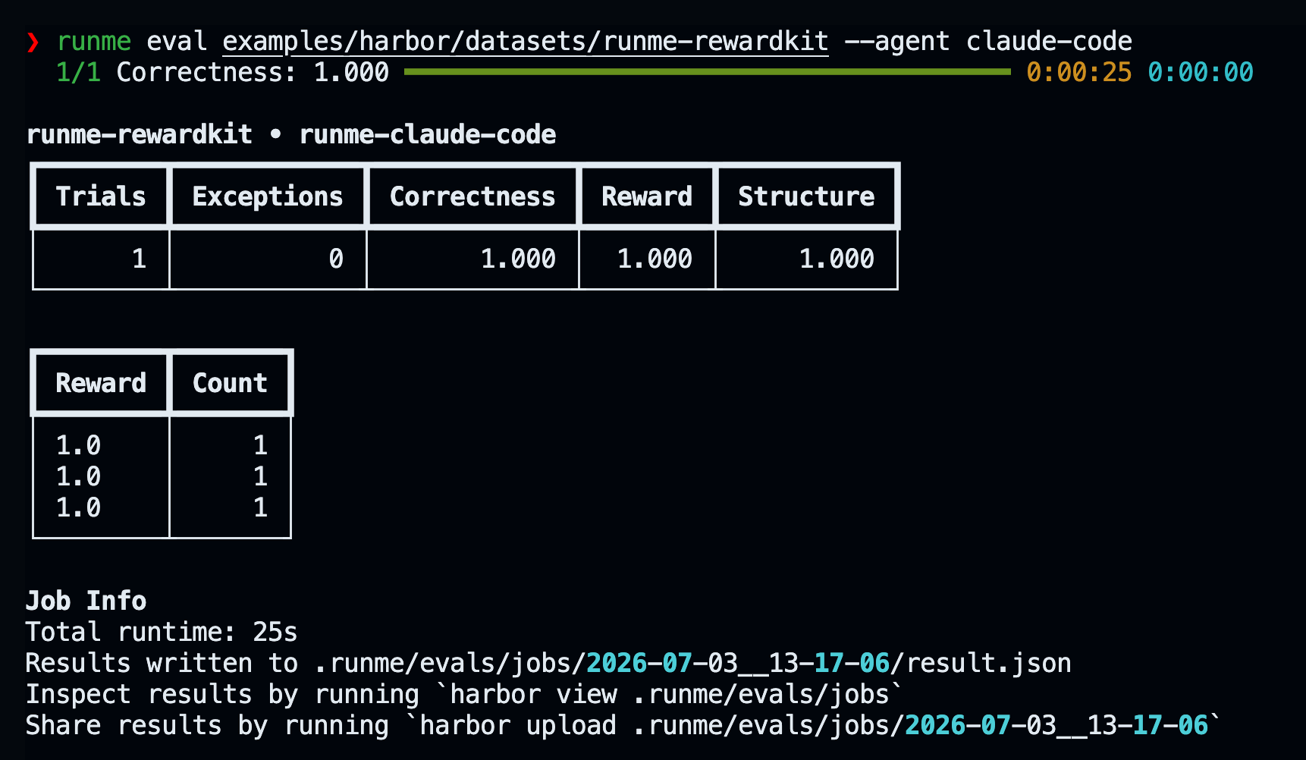Open the result.json path in the Results line
The width and height of the screenshot is (1306, 760).
pyautogui.click(x=692, y=663)
